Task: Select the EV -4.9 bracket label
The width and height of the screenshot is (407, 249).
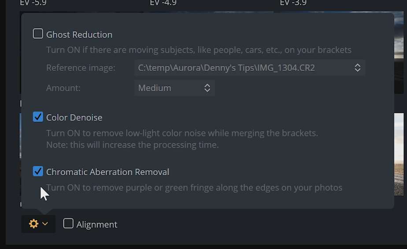Action: [163, 3]
